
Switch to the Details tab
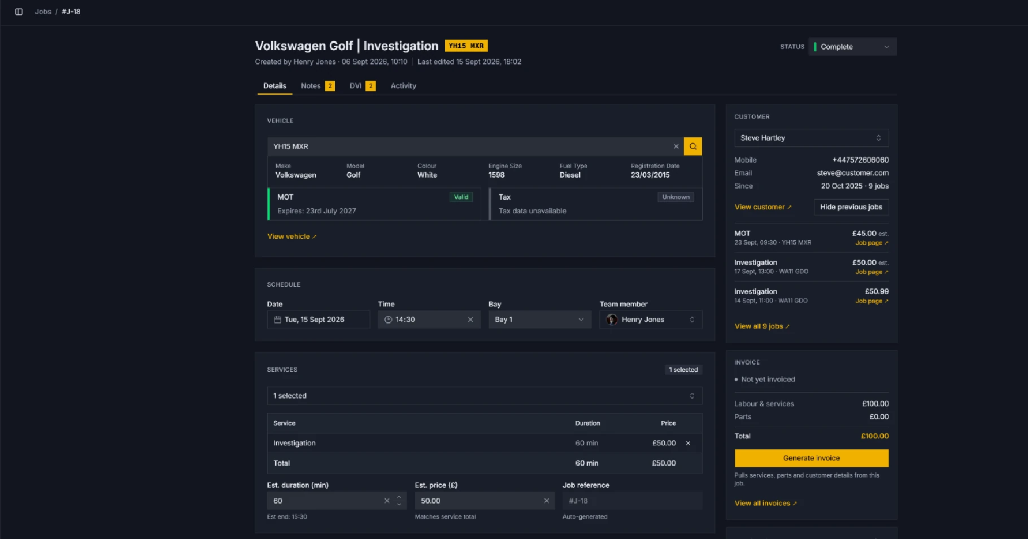(275, 86)
